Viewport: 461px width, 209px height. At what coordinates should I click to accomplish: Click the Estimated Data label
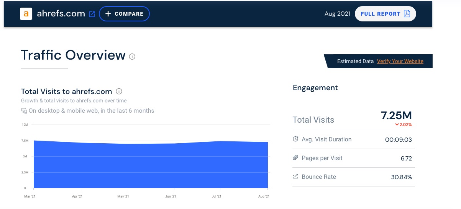[355, 61]
